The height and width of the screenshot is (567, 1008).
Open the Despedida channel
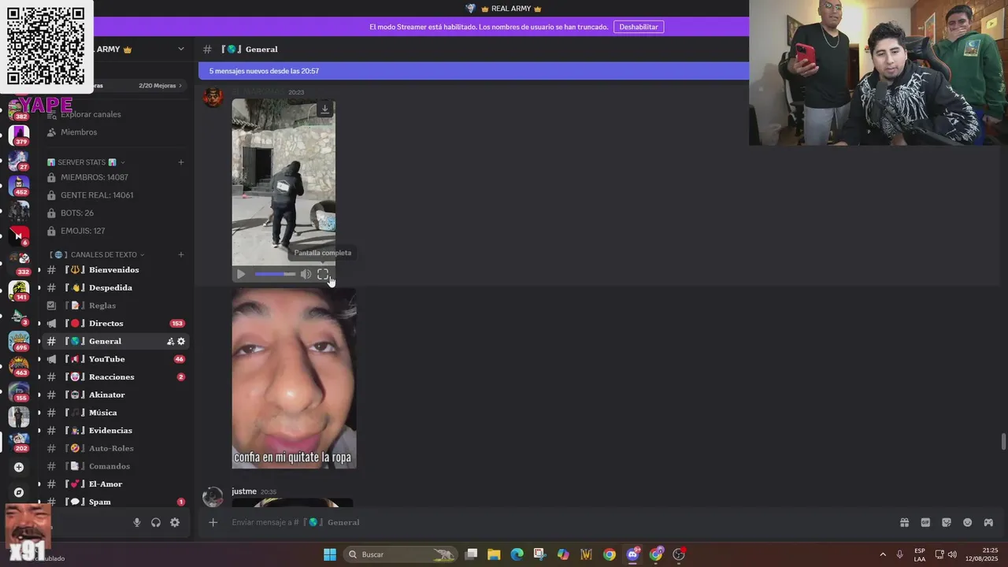115,287
